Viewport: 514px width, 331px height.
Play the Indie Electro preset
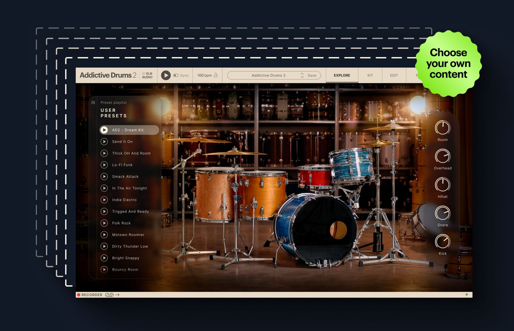tap(104, 200)
